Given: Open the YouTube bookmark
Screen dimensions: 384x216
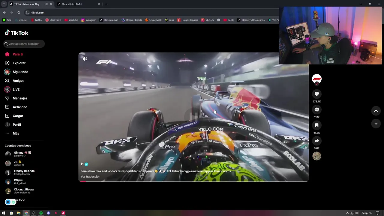Looking at the screenshot, I should 71,20.
